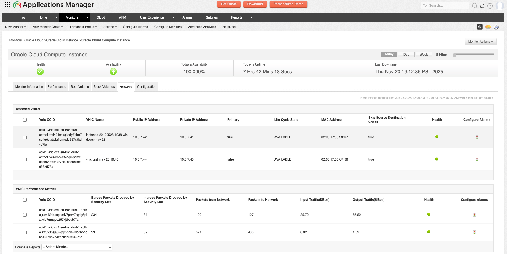The height and width of the screenshot is (254, 507).
Task: Switch to the Monitor Information tab
Action: tap(29, 87)
